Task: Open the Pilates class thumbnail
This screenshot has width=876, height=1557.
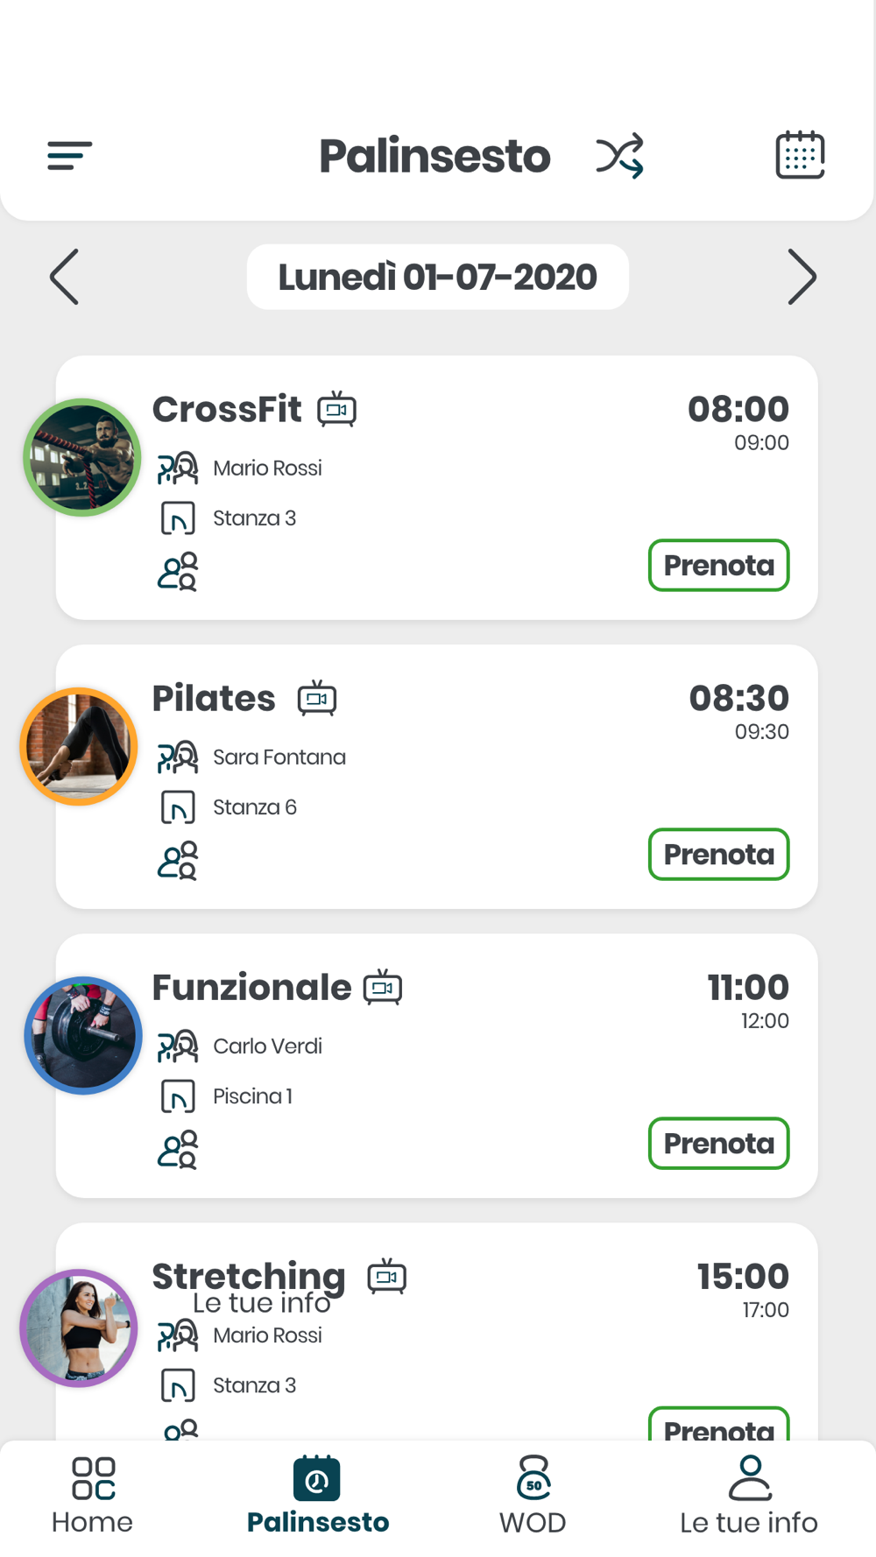Action: (79, 746)
